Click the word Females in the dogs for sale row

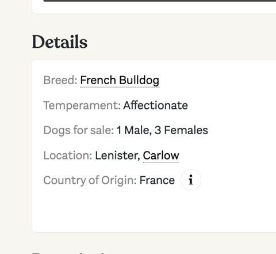[186, 130]
